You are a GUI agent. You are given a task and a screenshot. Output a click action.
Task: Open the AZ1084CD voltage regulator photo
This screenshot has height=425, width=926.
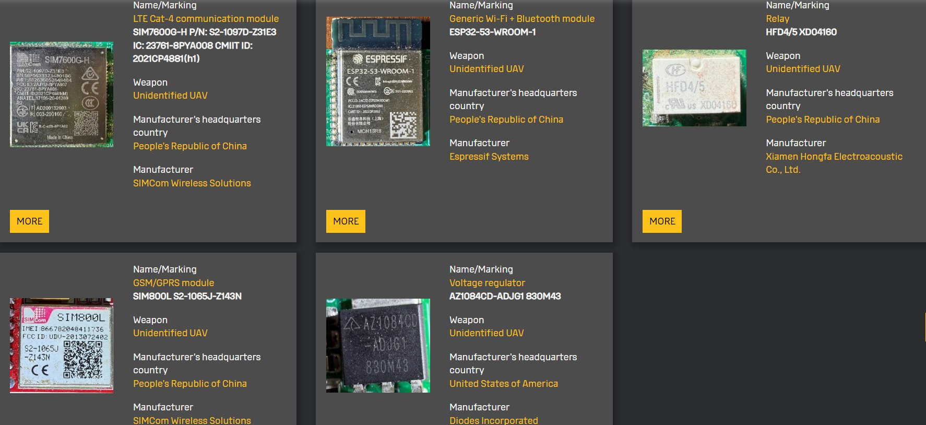[378, 345]
